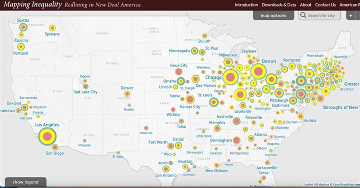
Task: Click the Los Angeles city circle marker
Action: click(47, 136)
